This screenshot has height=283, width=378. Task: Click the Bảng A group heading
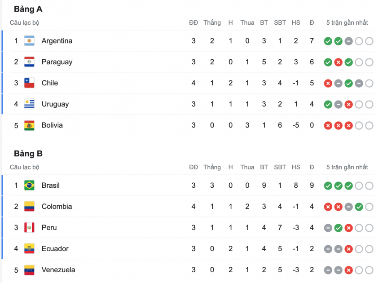(x=28, y=9)
